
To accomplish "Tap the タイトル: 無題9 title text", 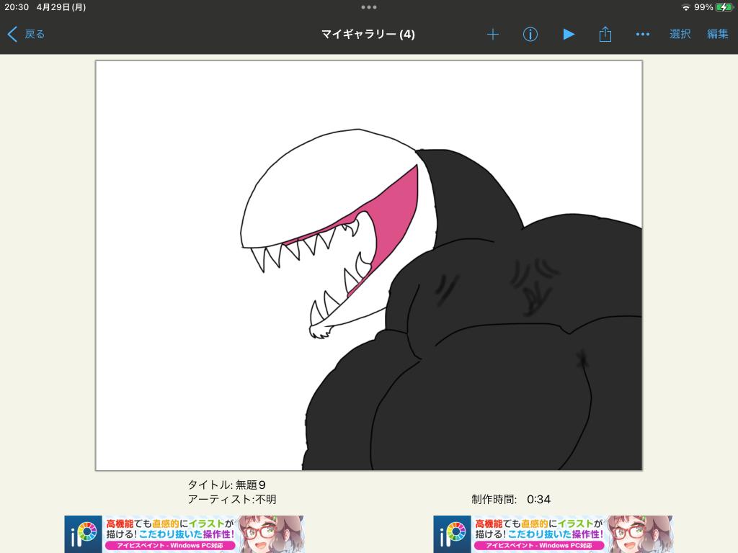I will tap(226, 485).
